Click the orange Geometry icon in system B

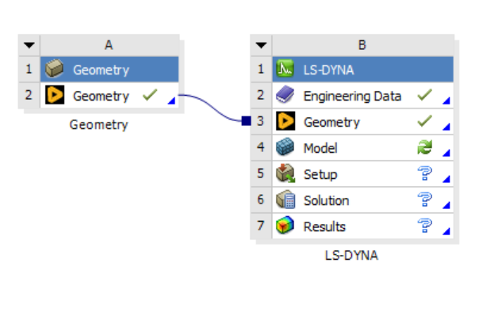(x=285, y=121)
